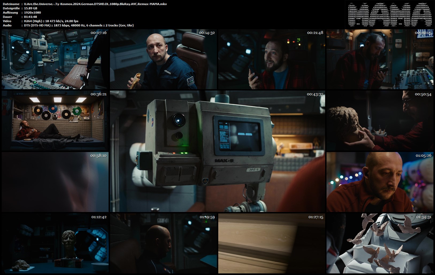
Task: Click the ASCII art logo in header
Action: pos(390,15)
